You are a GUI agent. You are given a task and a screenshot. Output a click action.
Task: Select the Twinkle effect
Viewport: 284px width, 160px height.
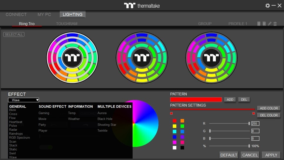coord(103,131)
